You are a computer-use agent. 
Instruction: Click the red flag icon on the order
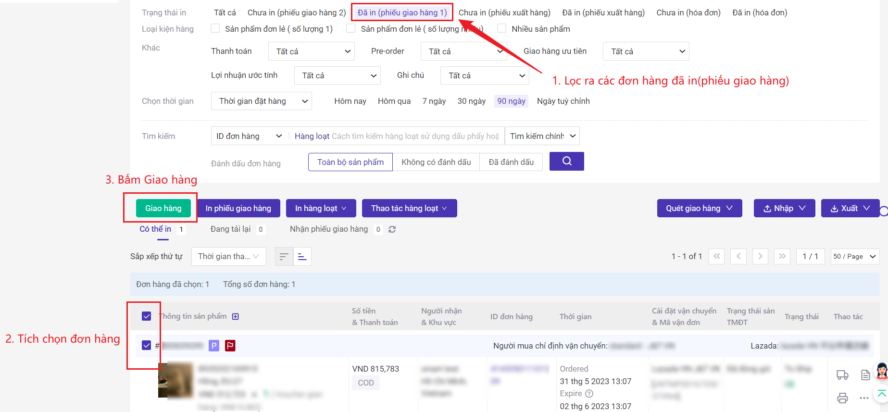click(x=230, y=345)
